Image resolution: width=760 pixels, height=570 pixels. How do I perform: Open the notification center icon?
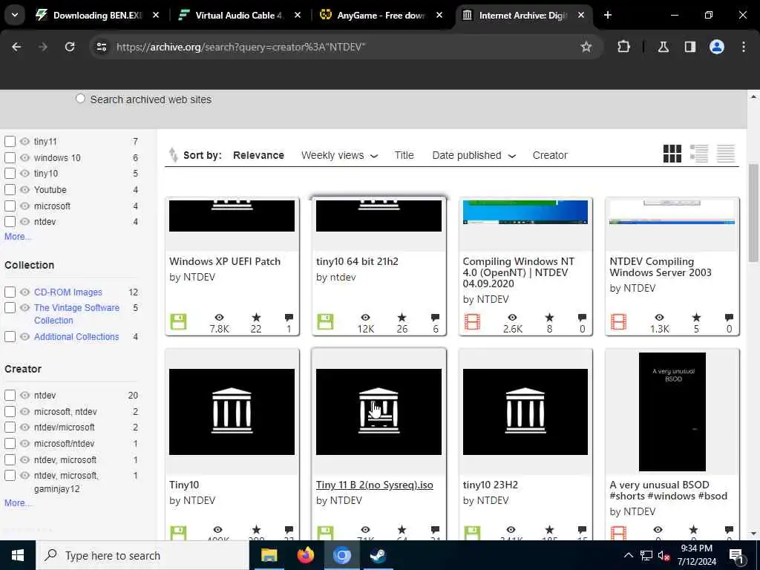point(736,556)
